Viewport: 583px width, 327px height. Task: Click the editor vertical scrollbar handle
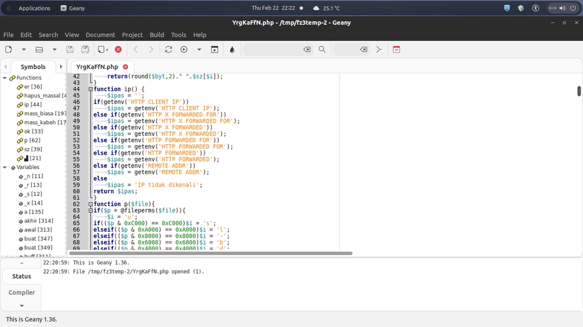pos(579,91)
